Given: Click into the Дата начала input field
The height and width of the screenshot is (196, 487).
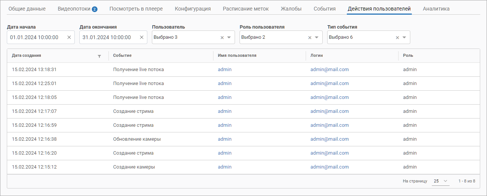Looking at the screenshot, I should click(x=36, y=37).
